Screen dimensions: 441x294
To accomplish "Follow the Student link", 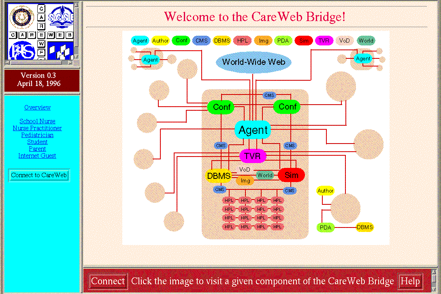I will click(37, 142).
